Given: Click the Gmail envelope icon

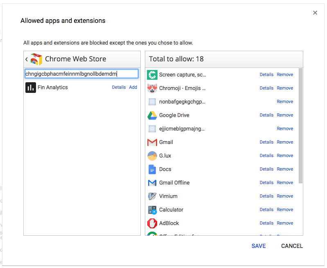Looking at the screenshot, I should 152,142.
